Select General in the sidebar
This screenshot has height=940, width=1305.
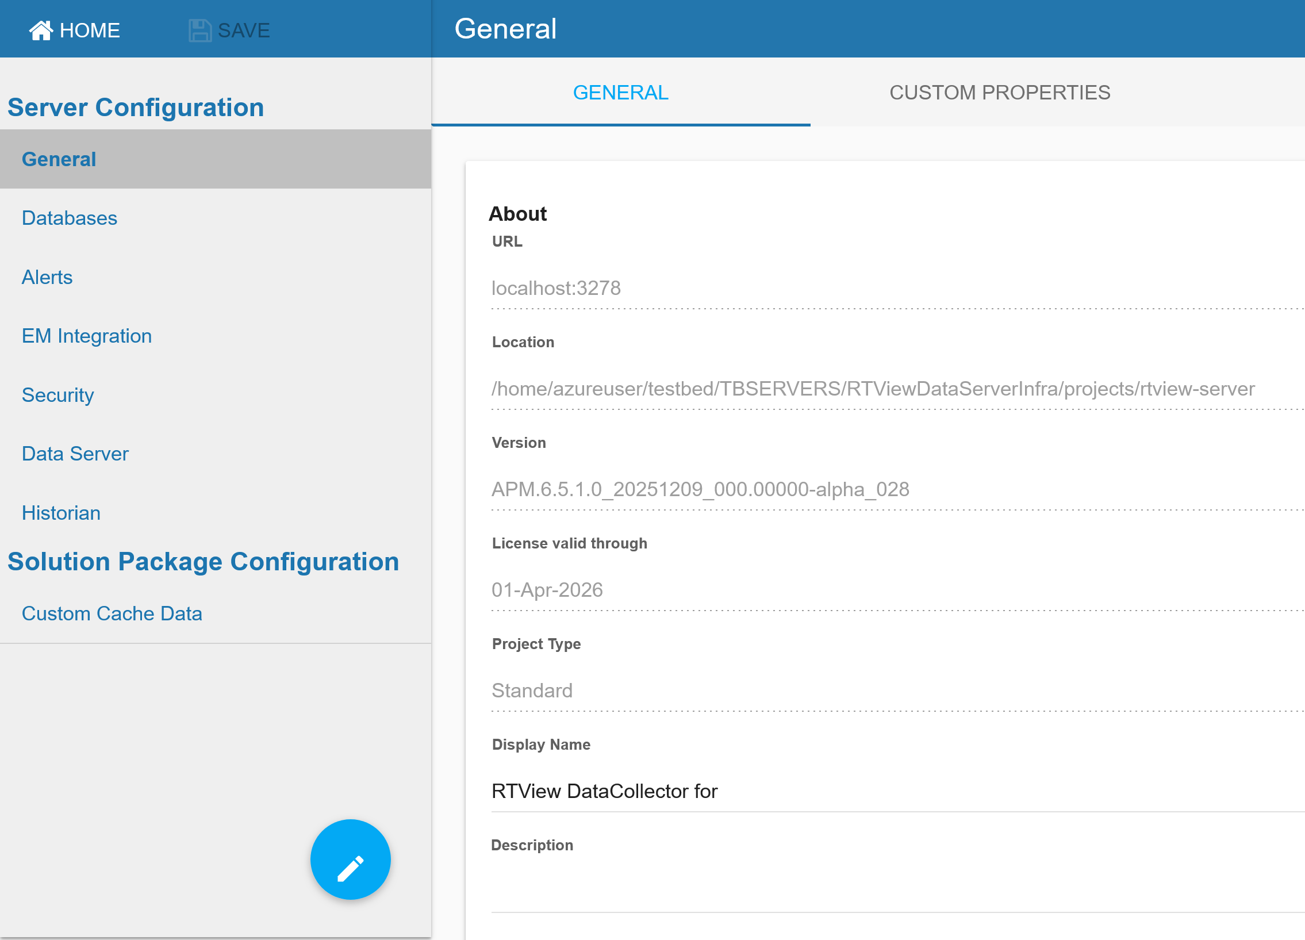[x=59, y=159]
